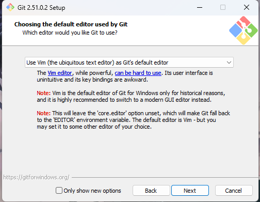This screenshot has height=202, width=260.
Task: Minimize the Git Setup window
Action: (200, 7)
